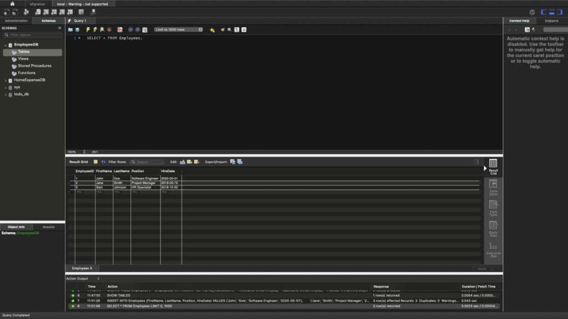This screenshot has width=568, height=319.
Task: Switch to the Administration tab
Action: coord(16,20)
